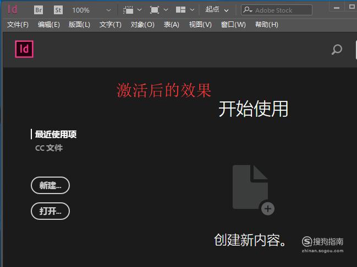Click the screen mode icon

(x=155, y=10)
